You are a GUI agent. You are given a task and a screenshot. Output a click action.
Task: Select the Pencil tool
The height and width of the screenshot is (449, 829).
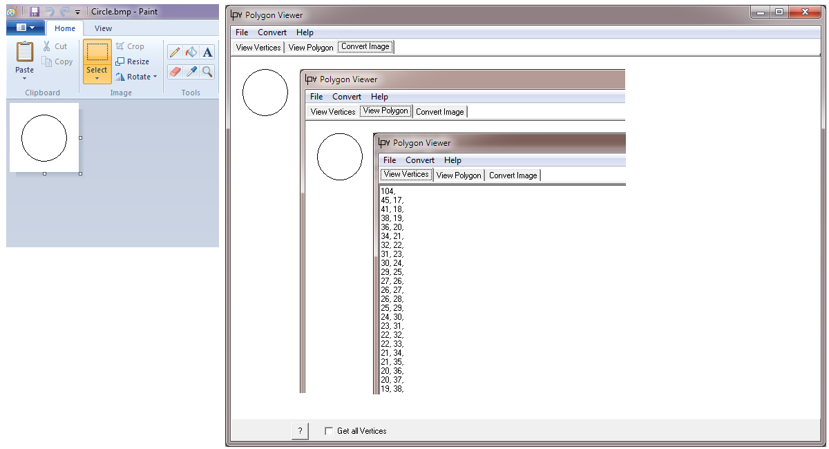click(175, 52)
